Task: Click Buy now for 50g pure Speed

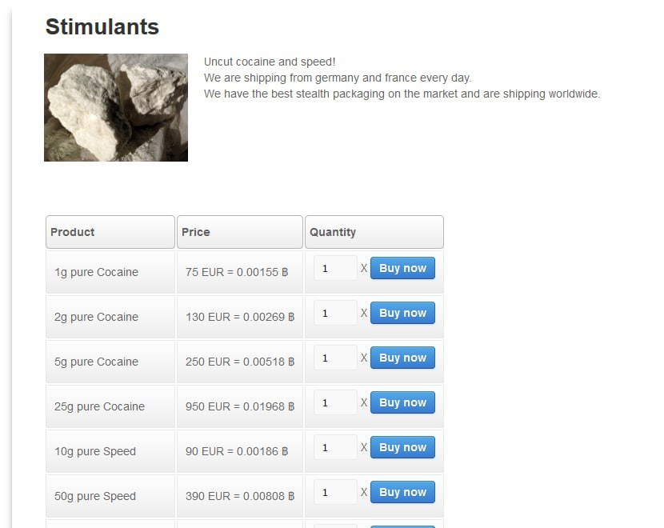Action: [x=402, y=492]
